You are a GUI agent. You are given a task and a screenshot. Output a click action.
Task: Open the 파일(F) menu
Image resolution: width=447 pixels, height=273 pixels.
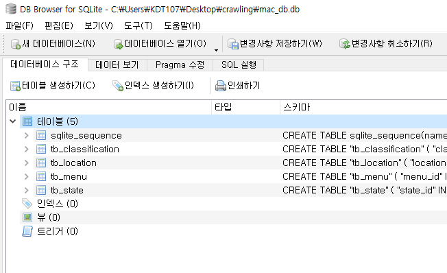(20, 25)
